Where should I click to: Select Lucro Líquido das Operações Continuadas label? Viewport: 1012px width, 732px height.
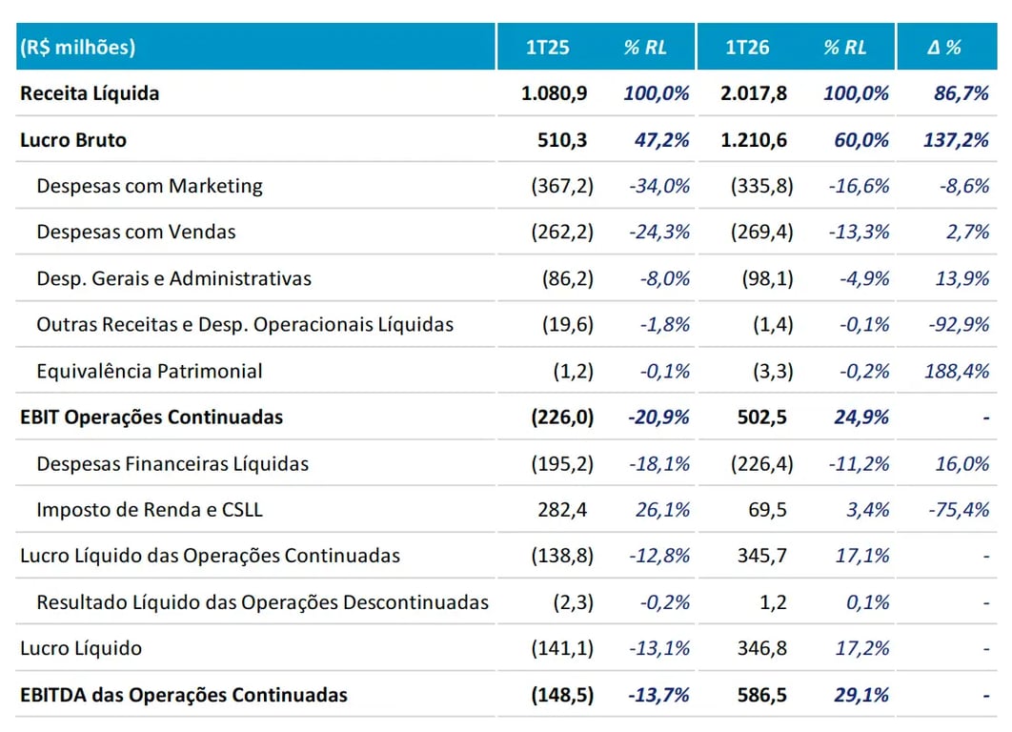210,556
